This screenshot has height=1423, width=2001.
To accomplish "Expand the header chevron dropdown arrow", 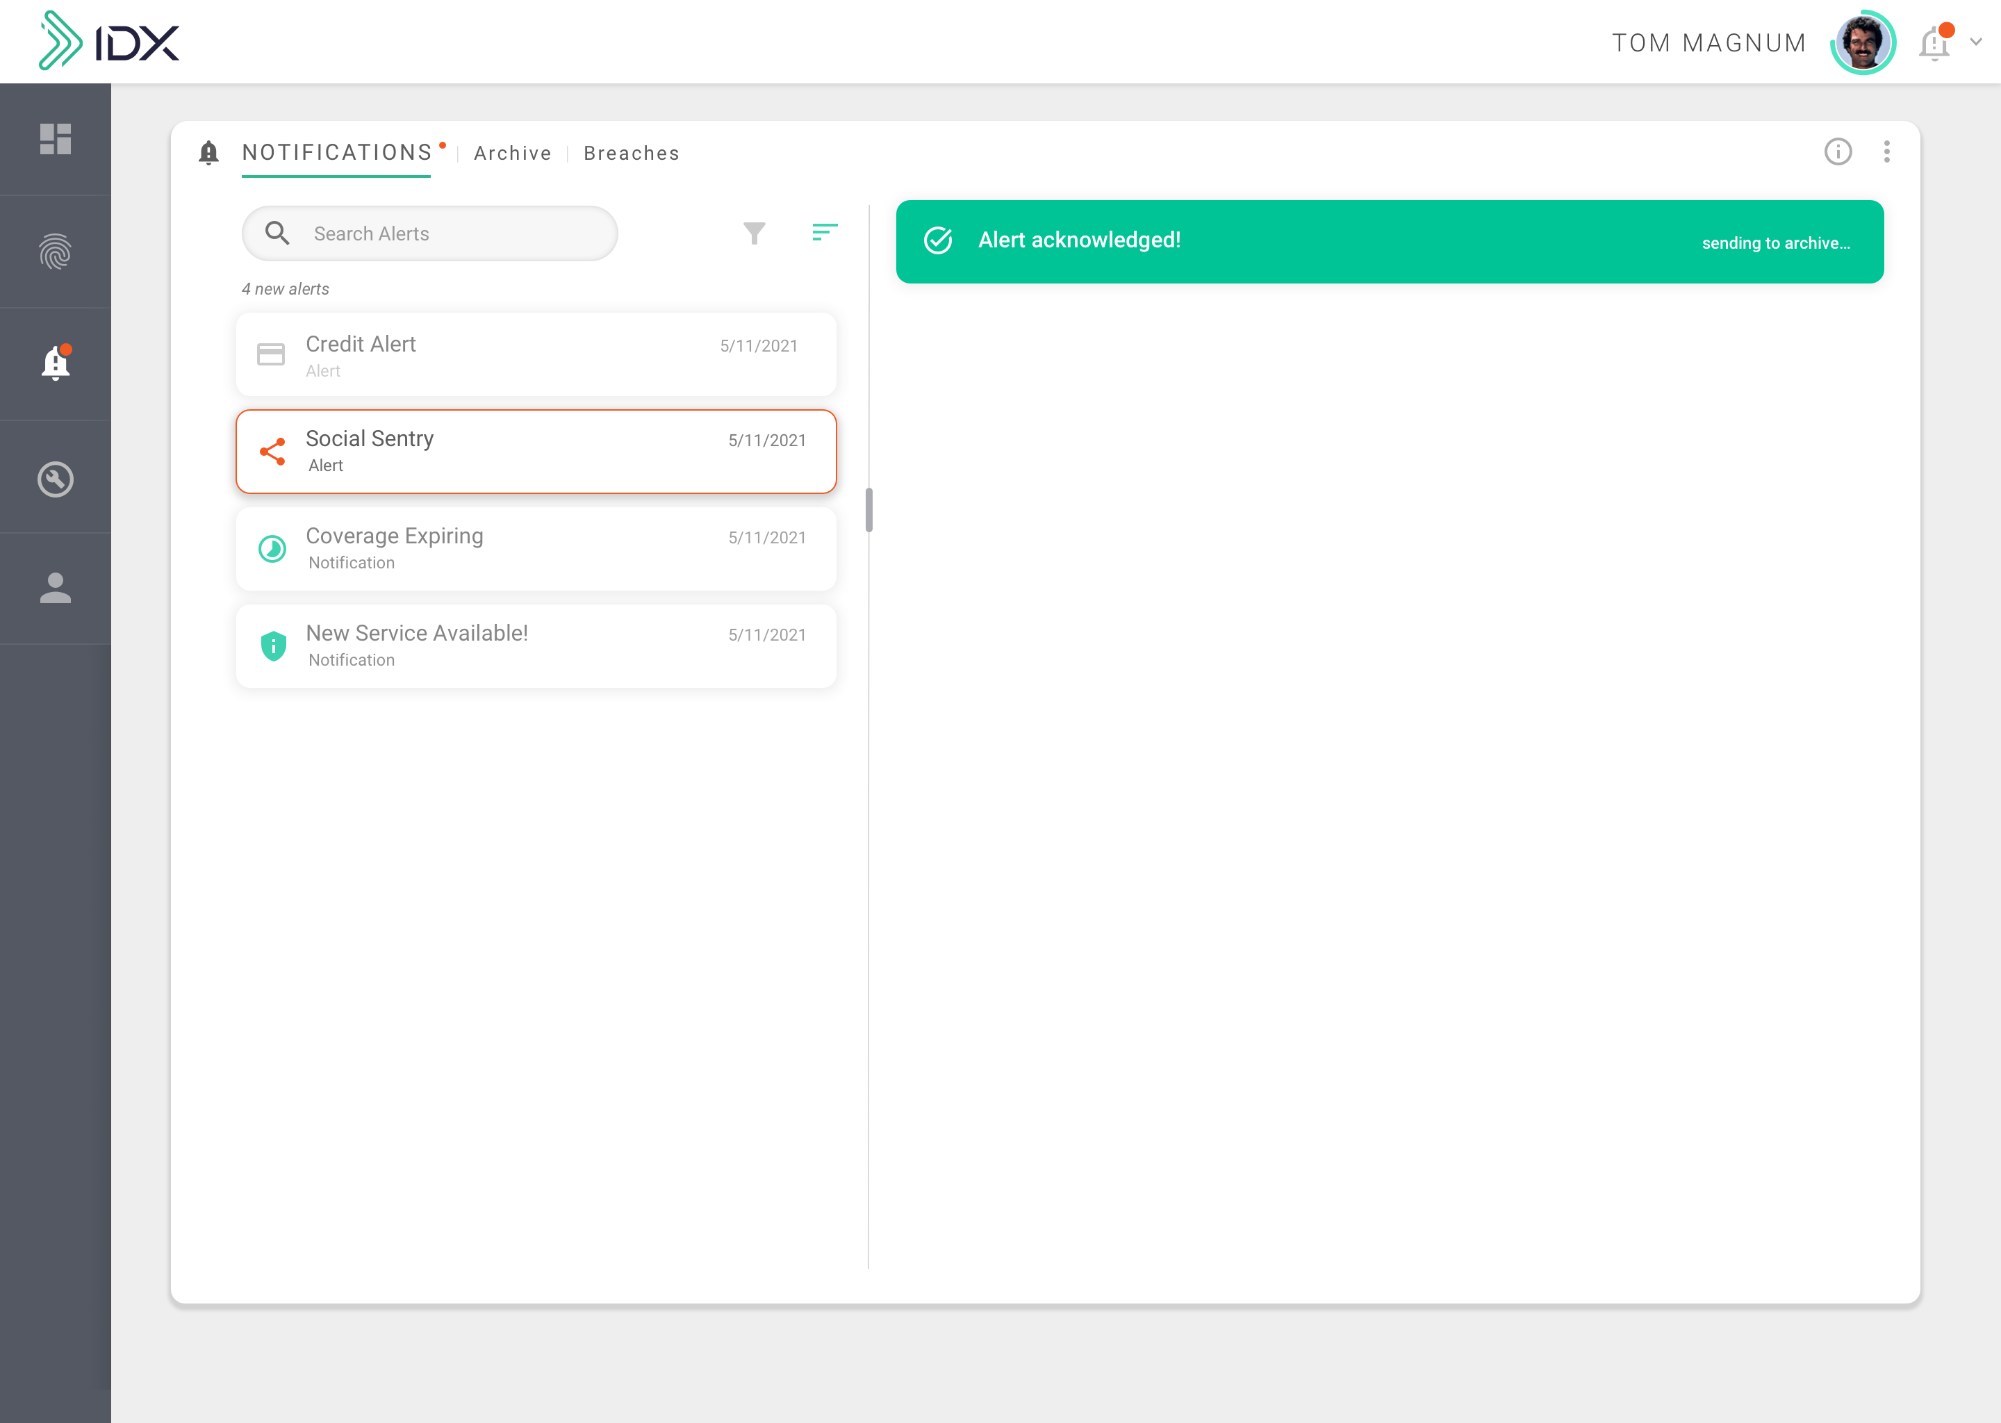I will coord(1975,41).
